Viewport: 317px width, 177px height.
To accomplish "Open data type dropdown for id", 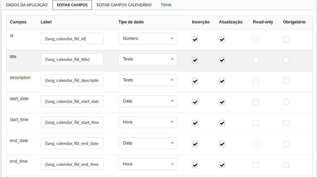I will point(148,38).
